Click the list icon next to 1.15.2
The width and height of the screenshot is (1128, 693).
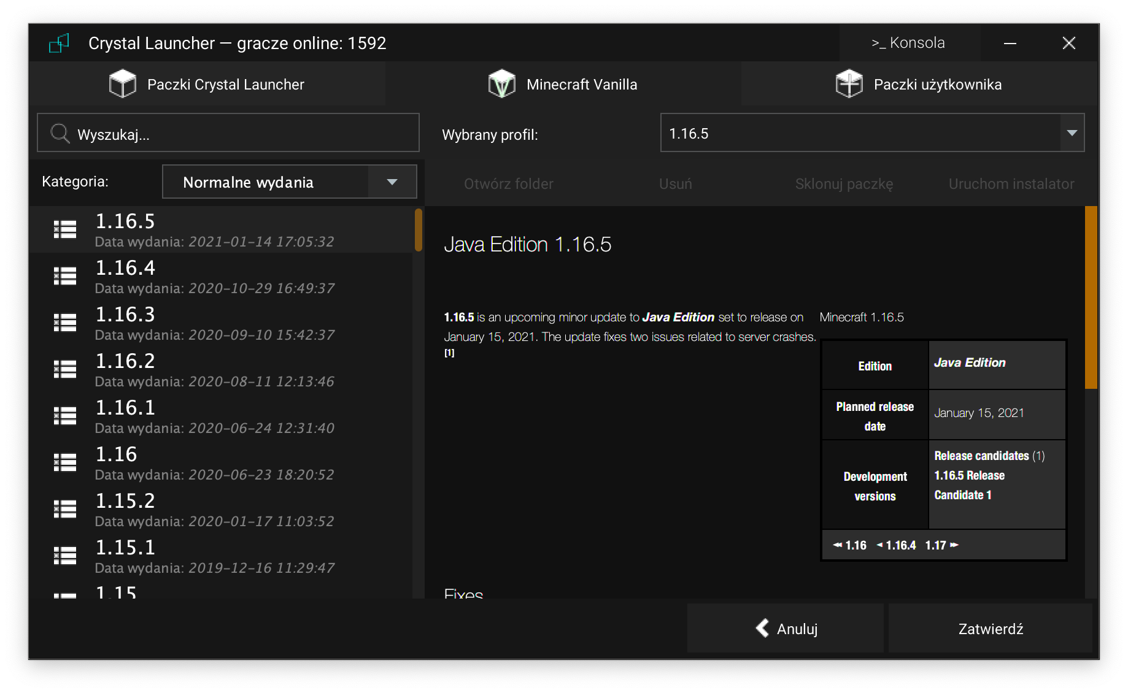pyautogui.click(x=65, y=510)
